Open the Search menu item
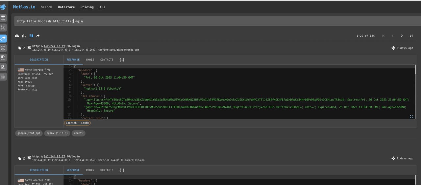 coord(46,7)
